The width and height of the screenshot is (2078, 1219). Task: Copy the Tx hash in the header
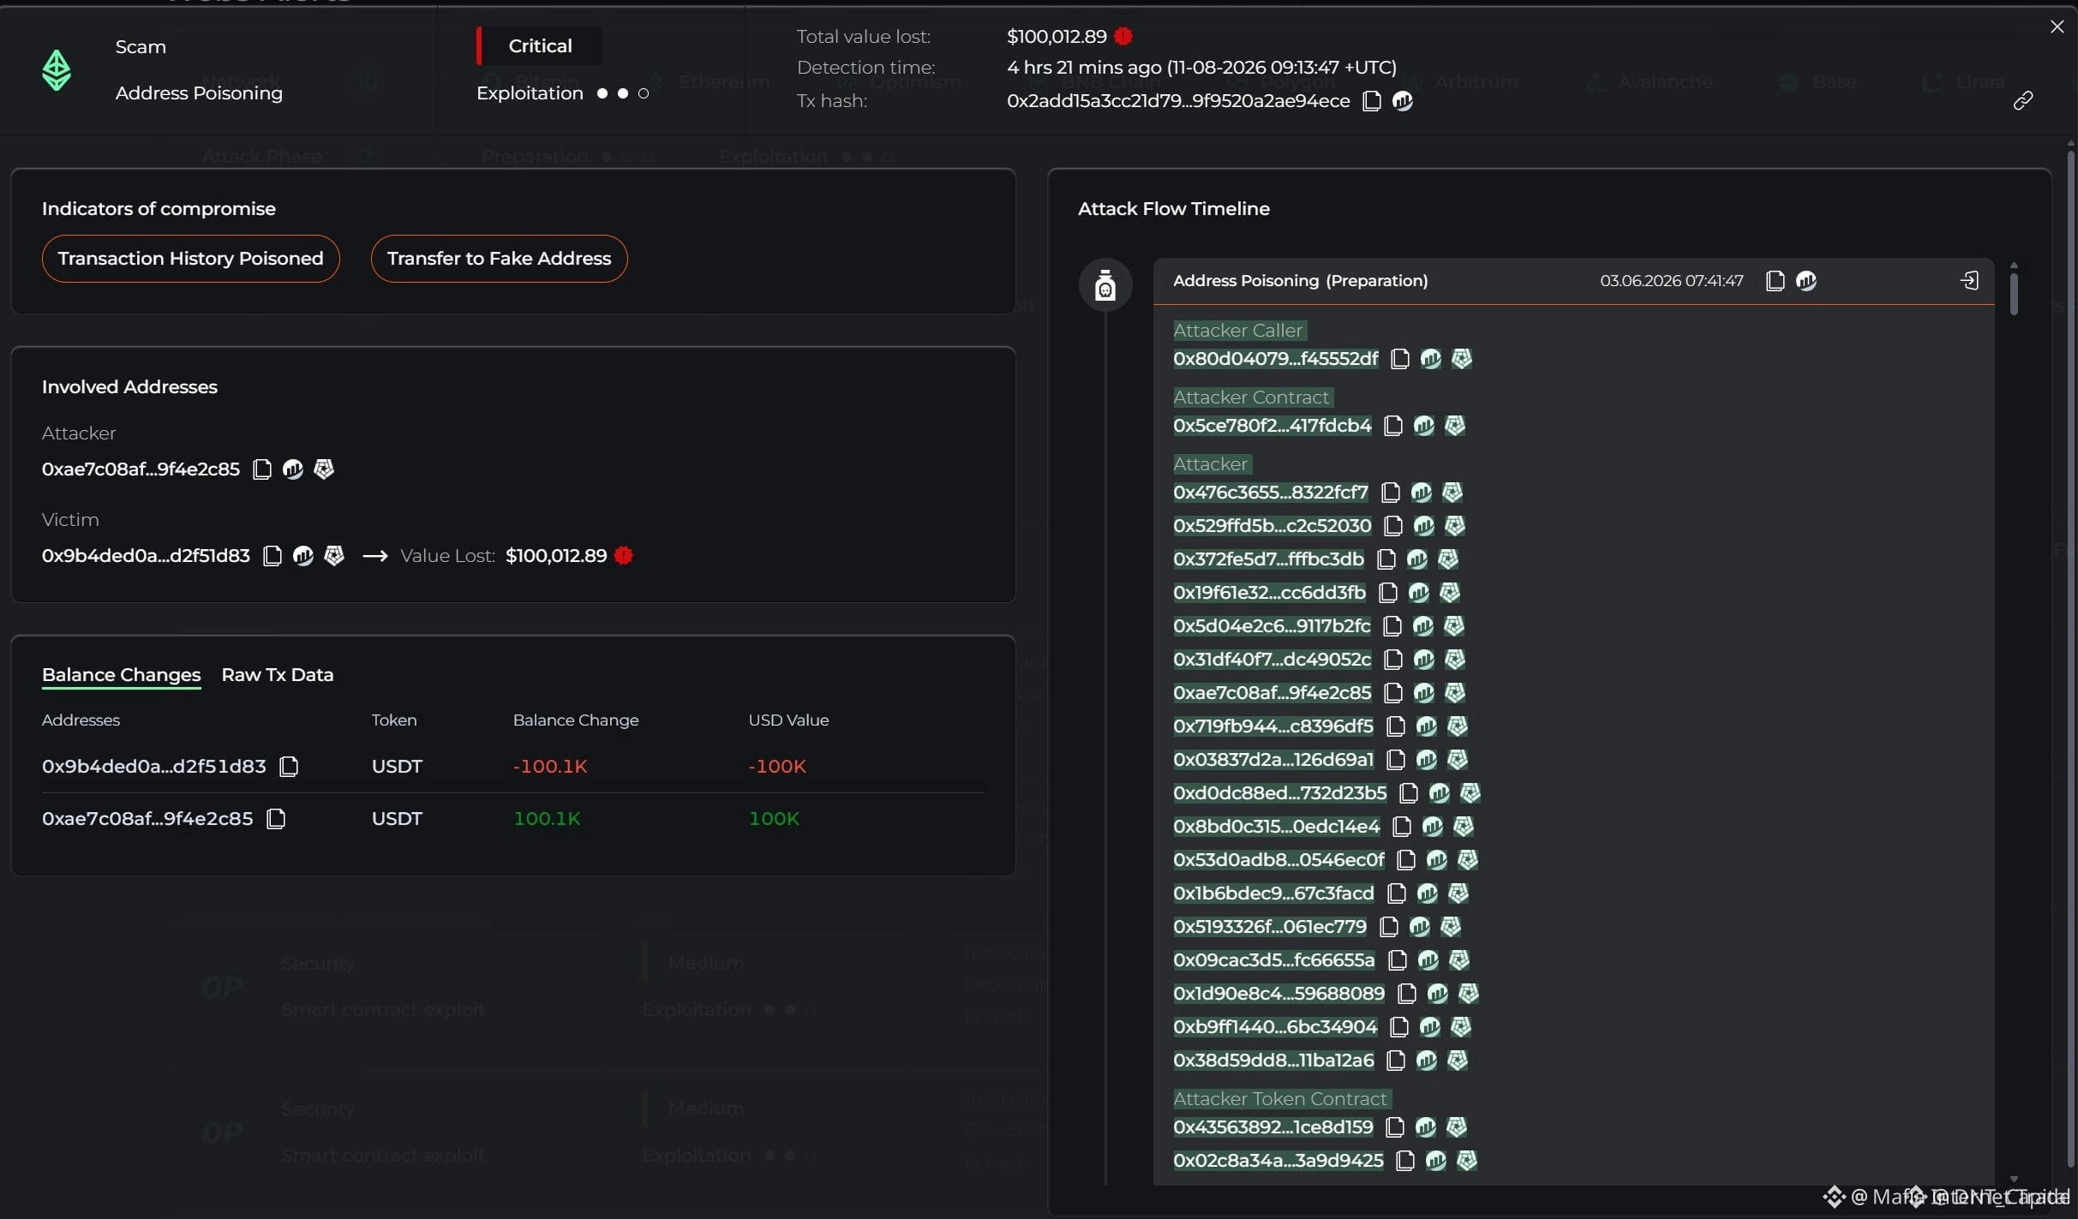pyautogui.click(x=1371, y=101)
